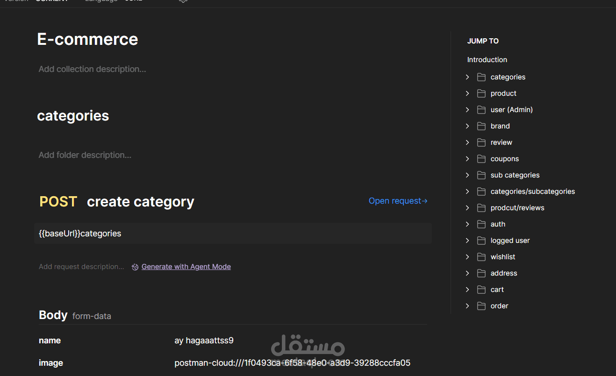
Task: Click the categories folder icon
Action: pyautogui.click(x=481, y=77)
